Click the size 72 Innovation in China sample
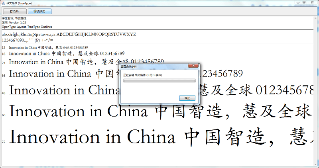 [x=161, y=137]
